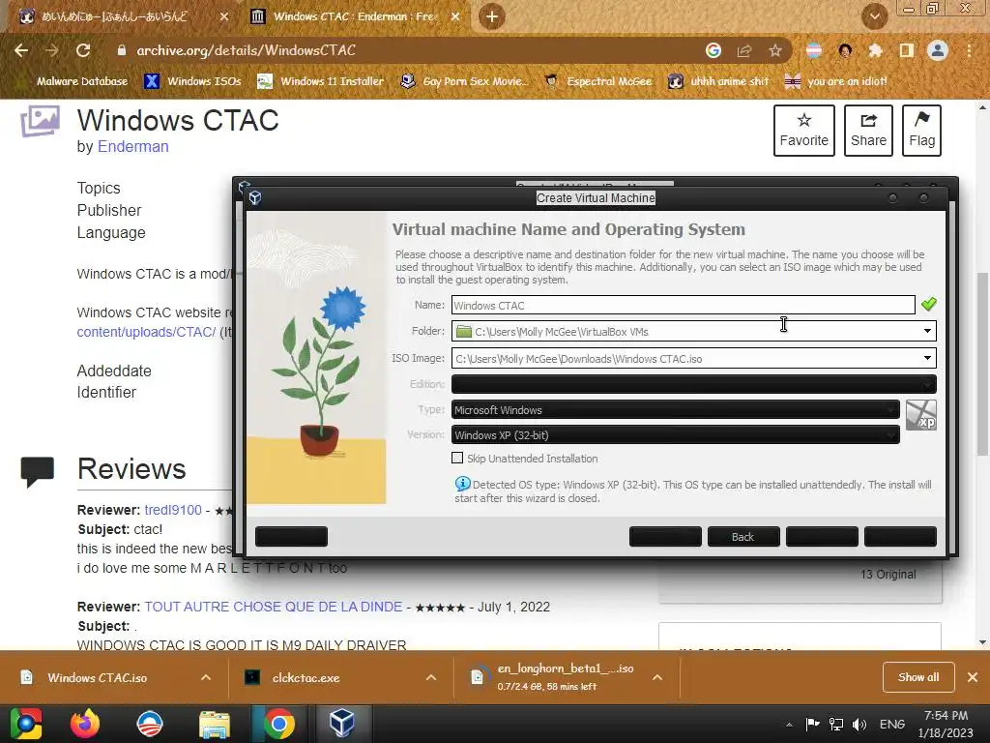
Task: Open Chrome side panel icon
Action: [907, 50]
